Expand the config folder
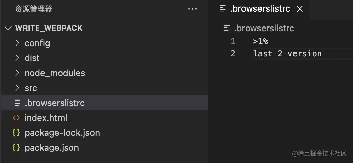The width and height of the screenshot is (353, 163). (x=17, y=43)
